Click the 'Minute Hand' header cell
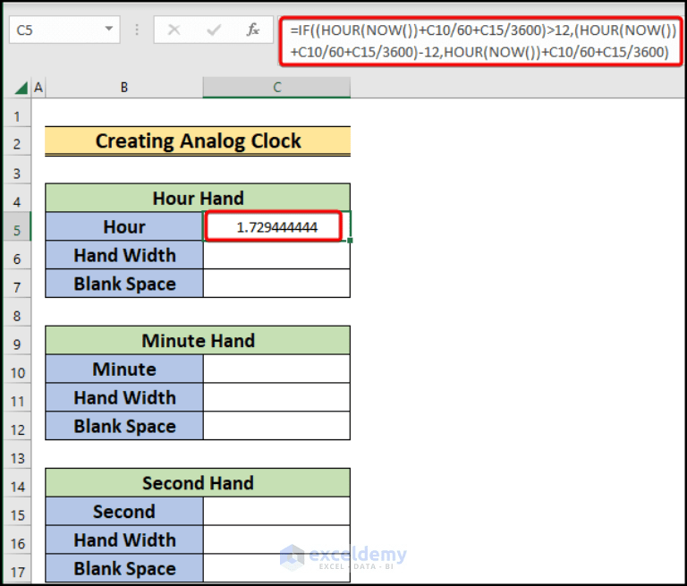The image size is (687, 586). pyautogui.click(x=198, y=341)
